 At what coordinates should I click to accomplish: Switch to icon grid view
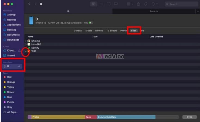94,4
